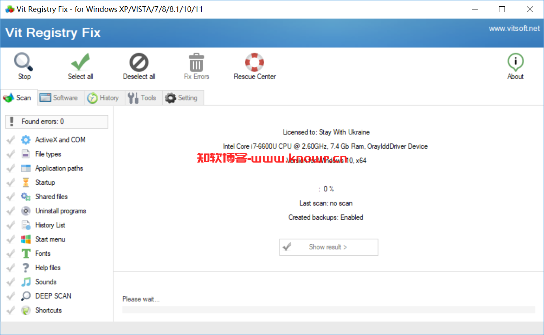Toggle the Sounds checkmark
This screenshot has height=335, width=544.
click(x=11, y=282)
